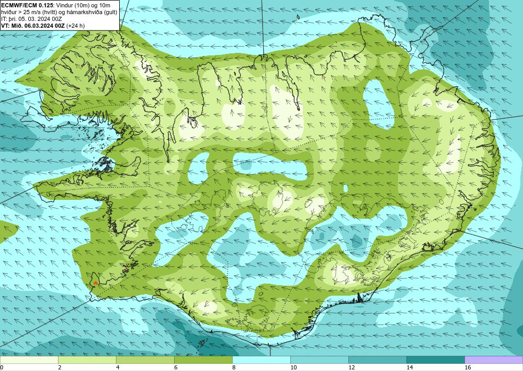
Task: Click the medium green 4–6 m/s legend swatch
Action: (145, 359)
